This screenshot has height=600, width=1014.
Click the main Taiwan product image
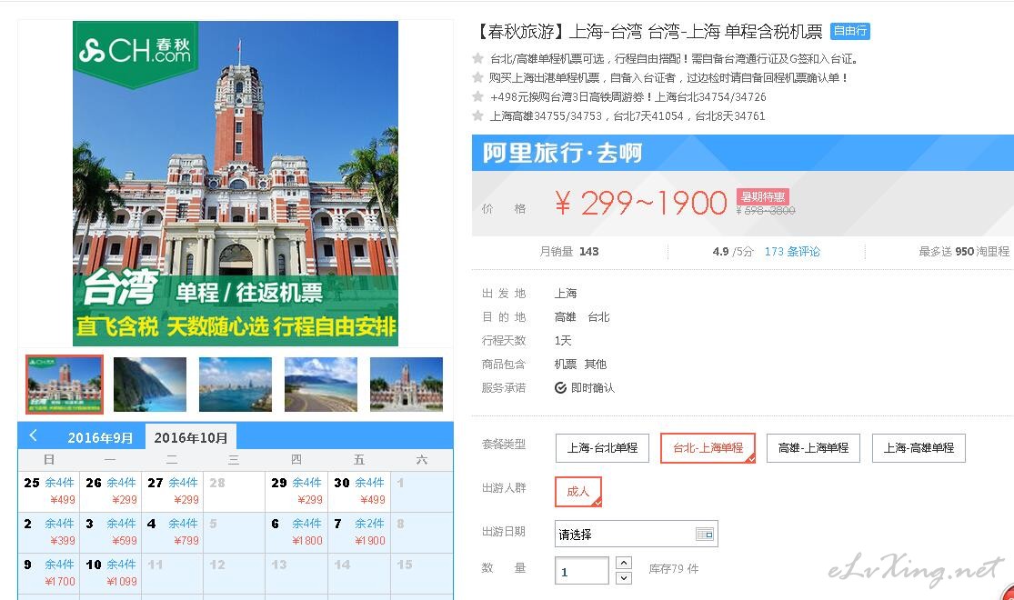[236, 184]
